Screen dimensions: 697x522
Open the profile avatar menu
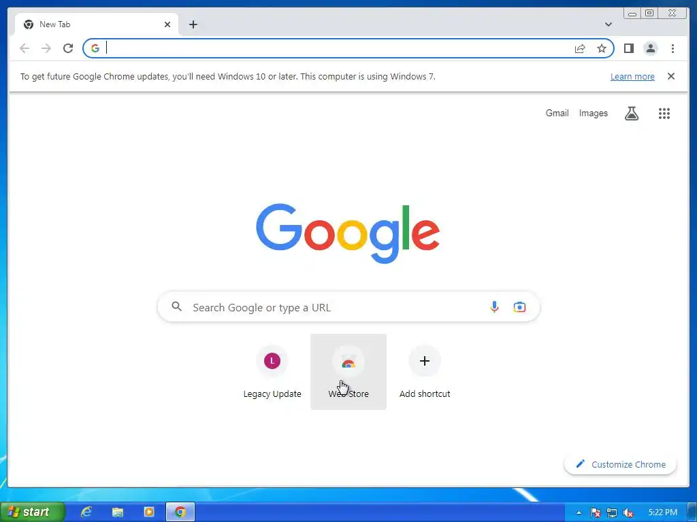pos(650,48)
